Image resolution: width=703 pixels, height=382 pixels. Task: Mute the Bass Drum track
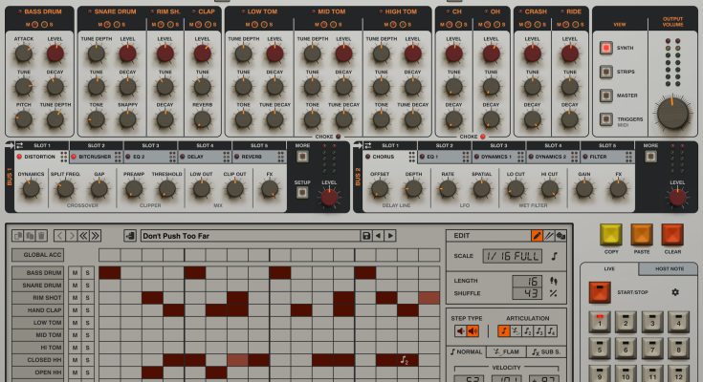tap(74, 273)
